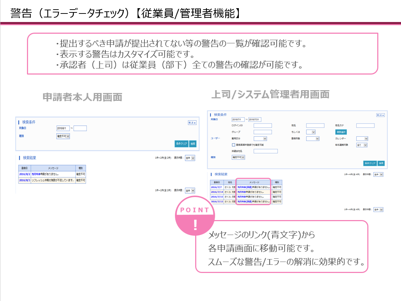Click the 姓名カナ input field

point(366,125)
